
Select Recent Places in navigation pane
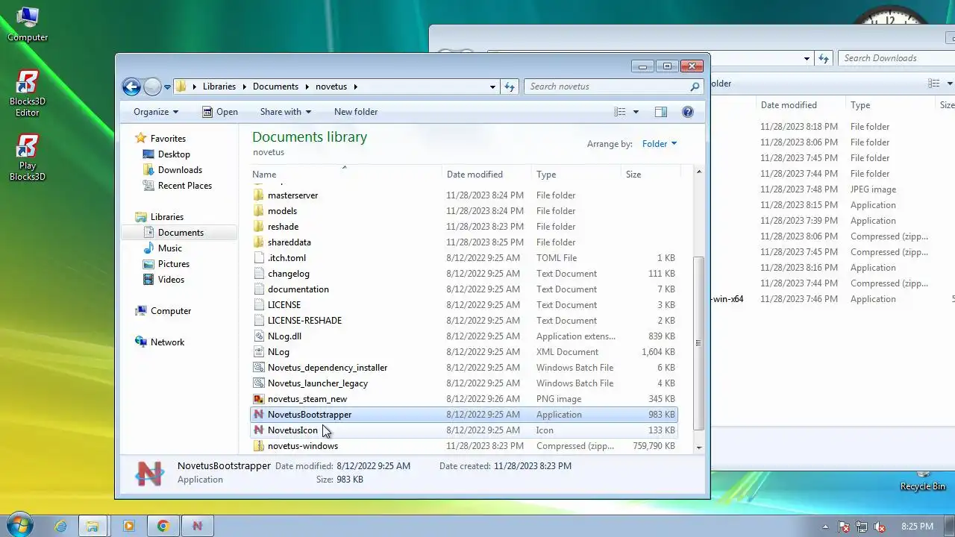point(185,186)
